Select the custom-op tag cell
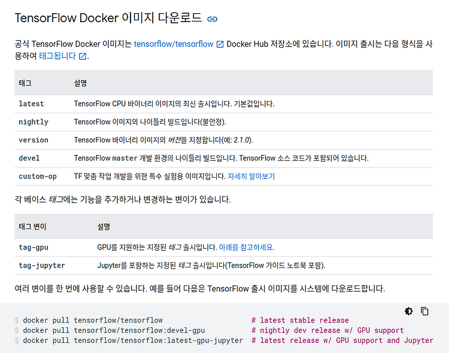This screenshot has width=449, height=353. 38,176
